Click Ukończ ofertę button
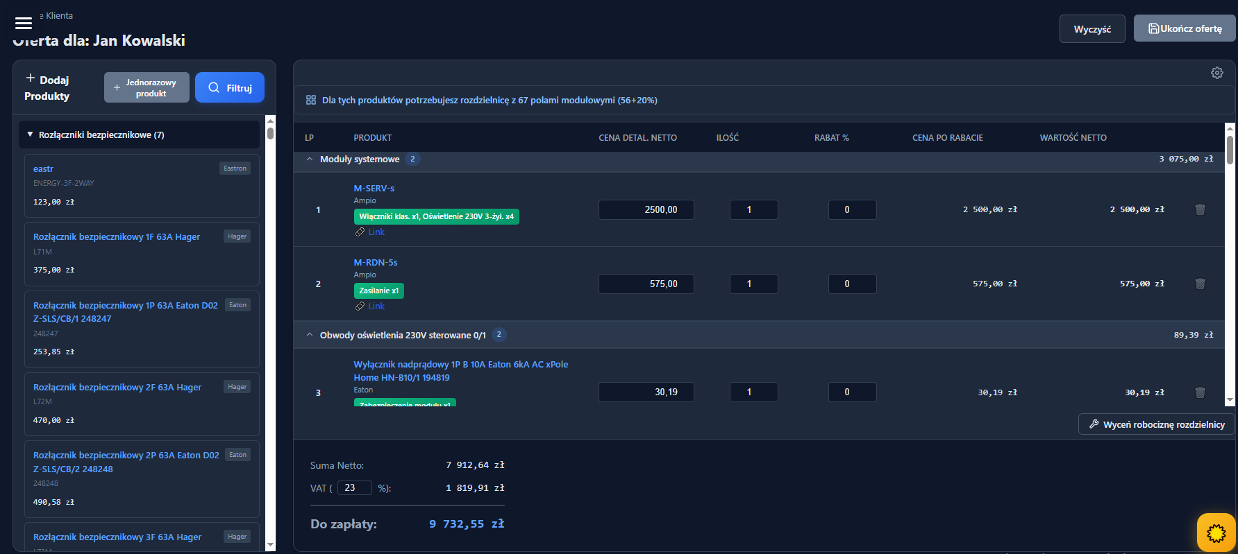This screenshot has height=554, width=1238. point(1184,28)
